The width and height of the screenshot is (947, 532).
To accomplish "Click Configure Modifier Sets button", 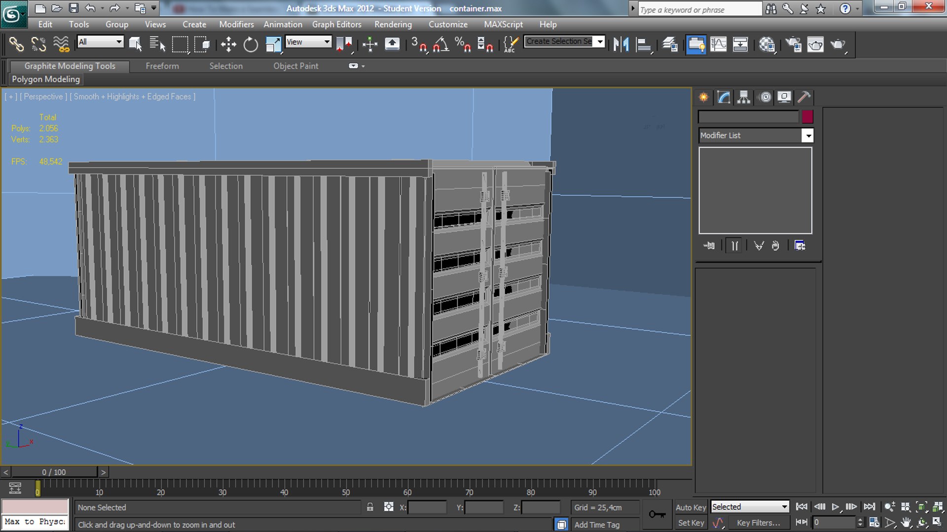I will click(800, 246).
